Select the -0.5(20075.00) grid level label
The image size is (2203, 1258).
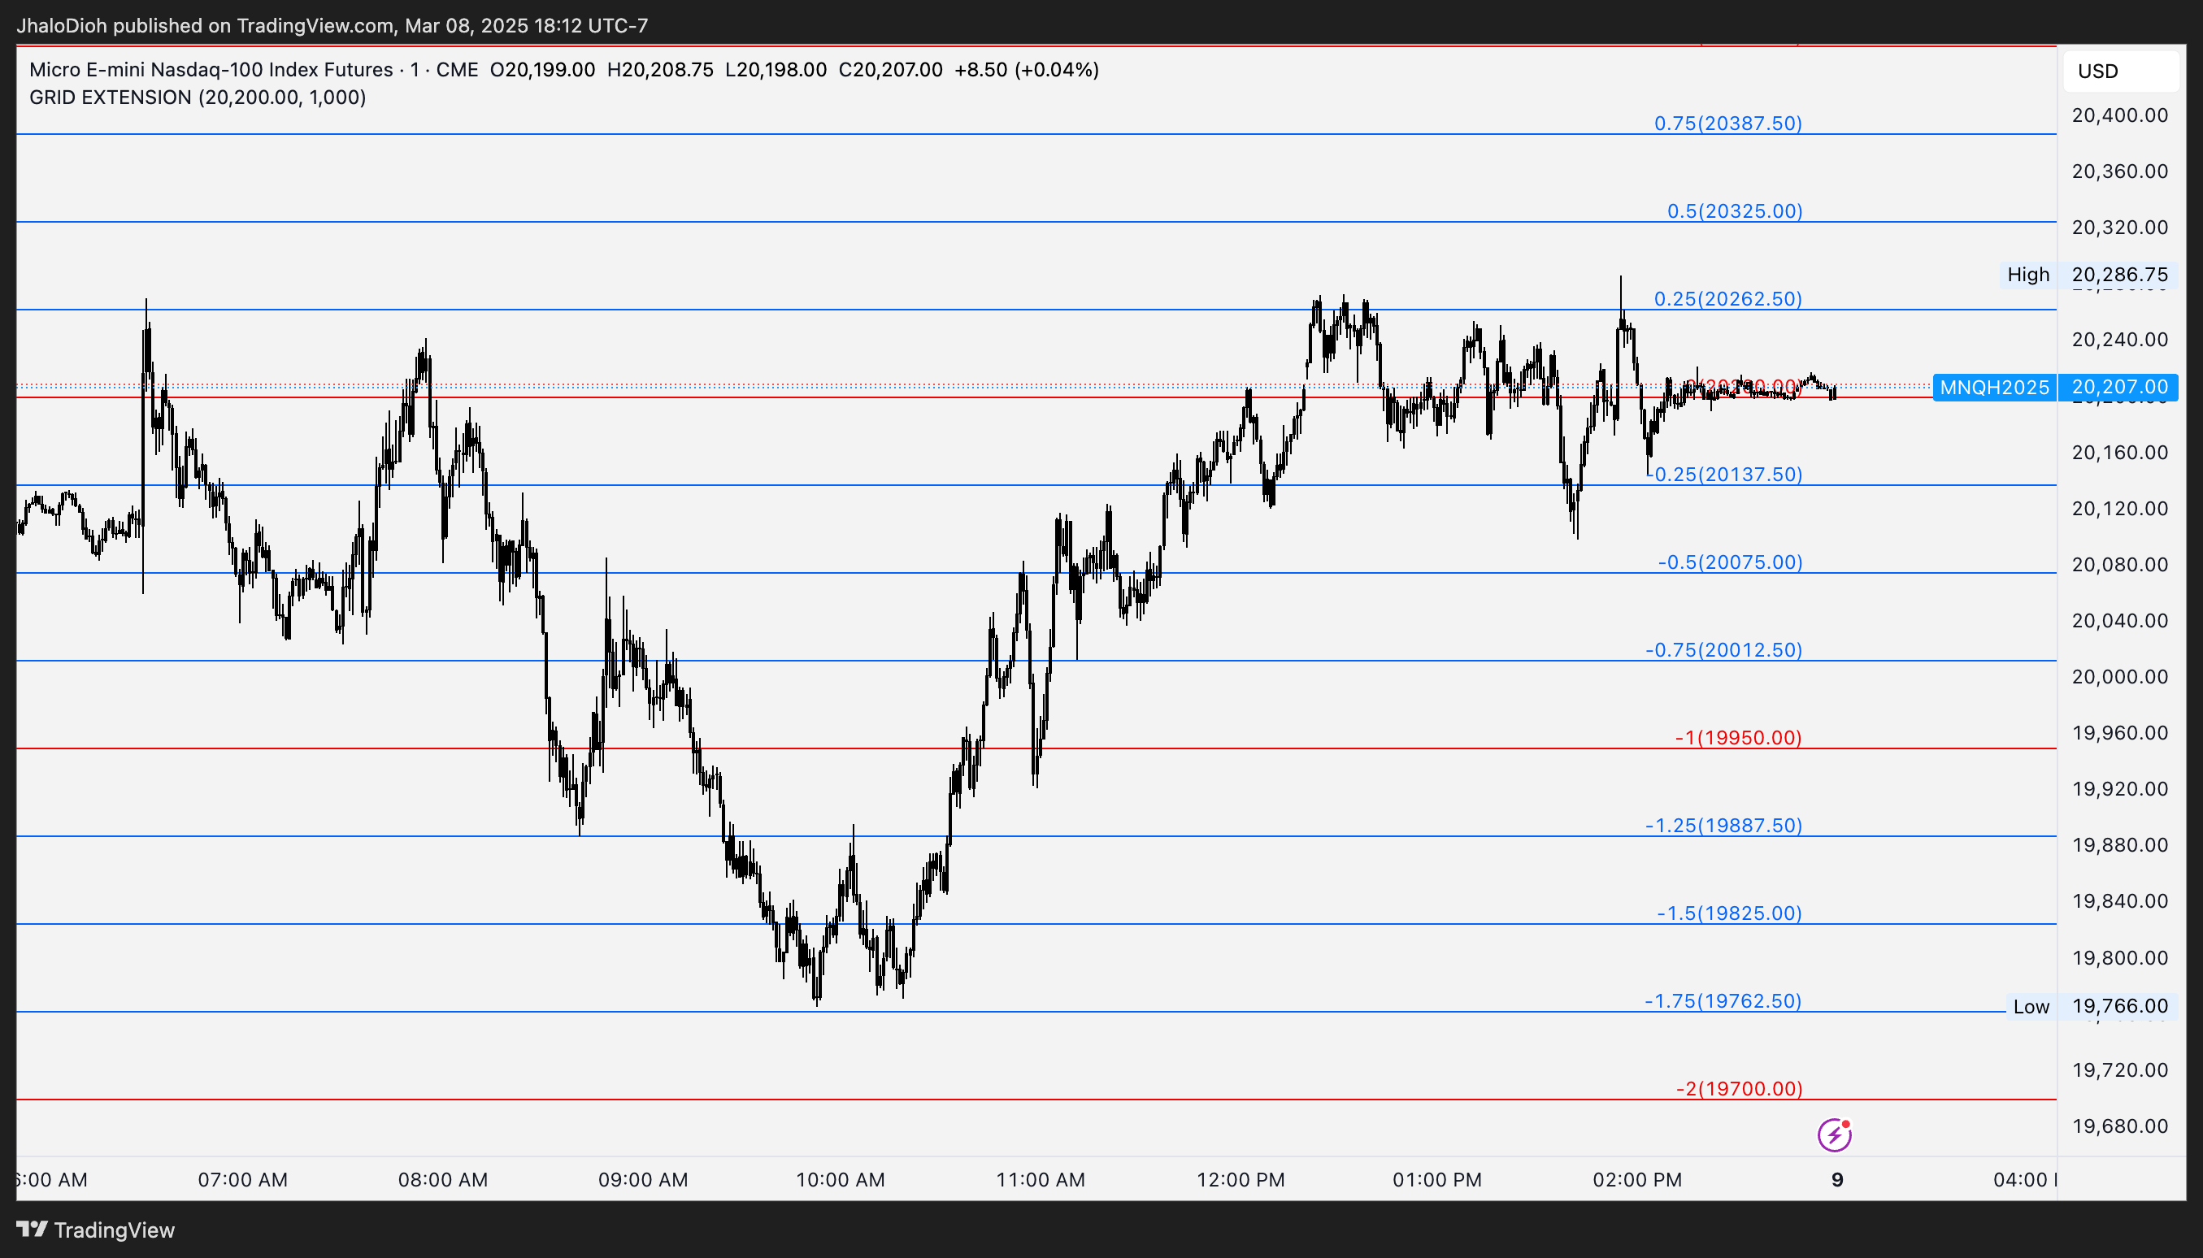pos(1730,562)
